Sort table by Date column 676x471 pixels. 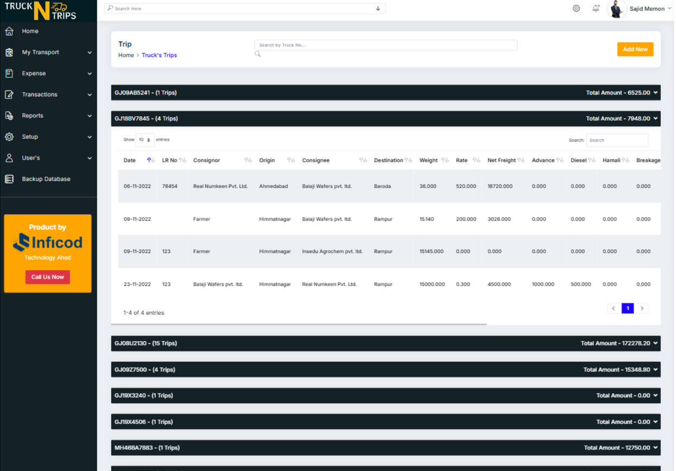[151, 161]
